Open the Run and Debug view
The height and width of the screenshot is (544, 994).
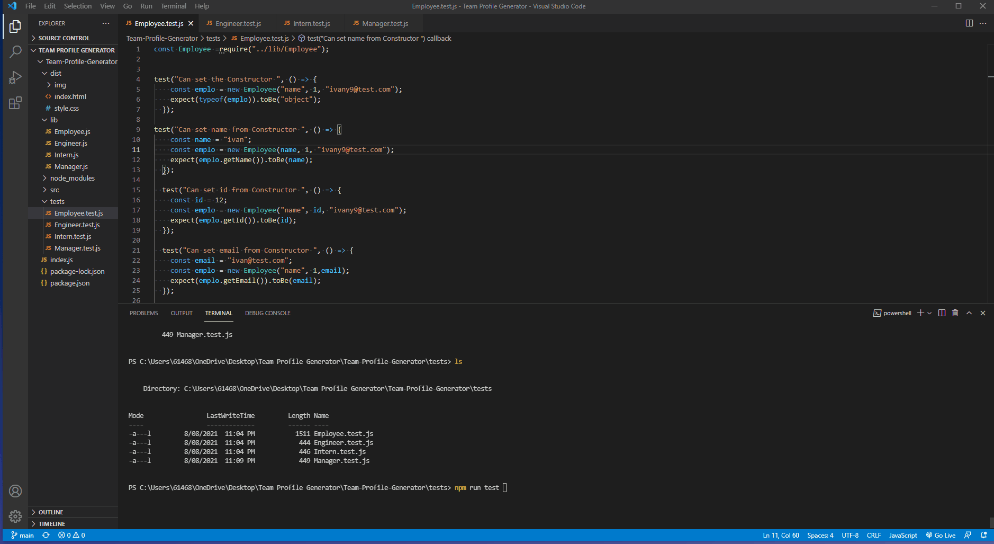click(x=15, y=77)
